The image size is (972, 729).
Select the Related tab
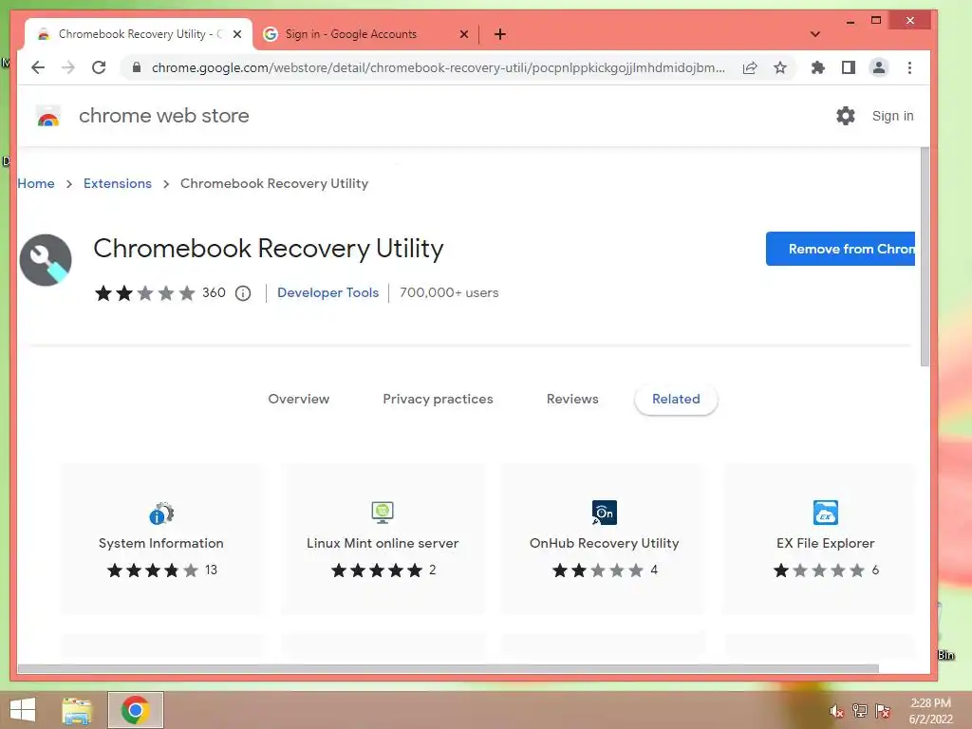[x=676, y=400]
